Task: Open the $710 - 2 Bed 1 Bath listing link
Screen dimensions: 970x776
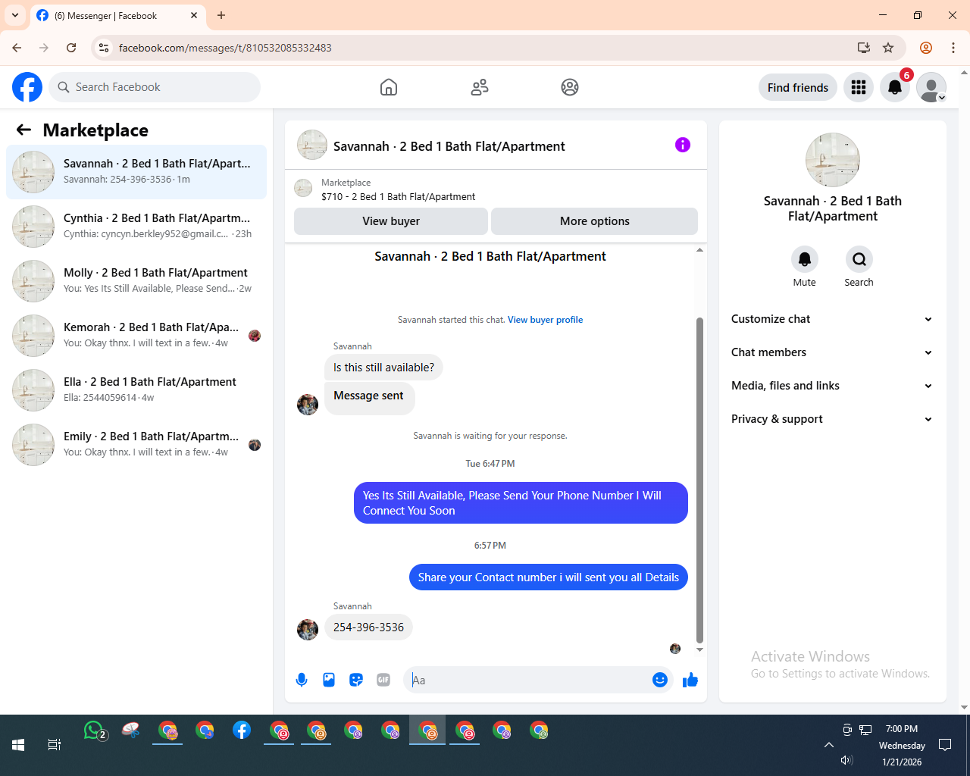Action: [399, 196]
